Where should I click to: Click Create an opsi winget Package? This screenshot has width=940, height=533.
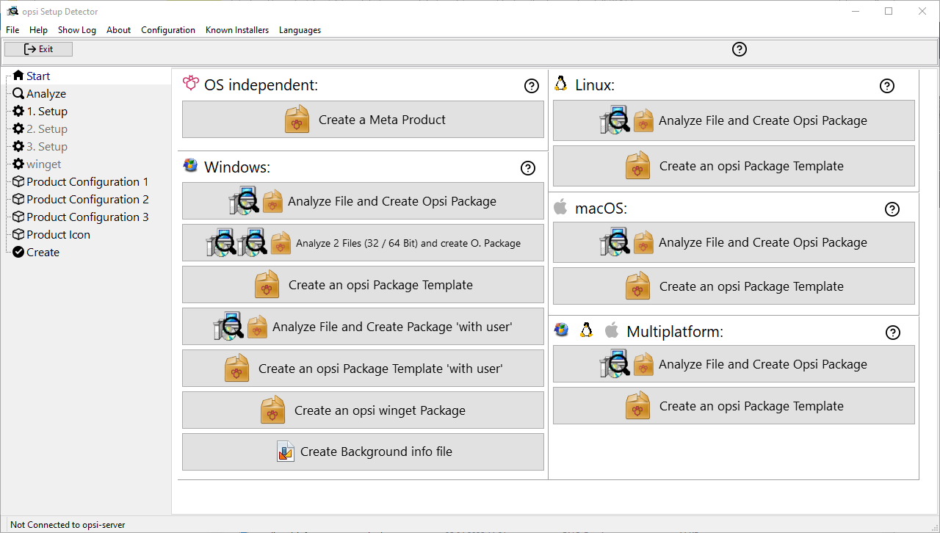click(x=363, y=410)
